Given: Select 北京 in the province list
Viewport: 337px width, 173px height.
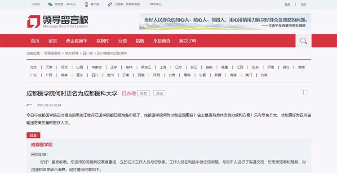Looking at the screenshot, I should (x=34, y=67).
